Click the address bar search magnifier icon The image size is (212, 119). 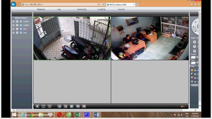click(x=99, y=4)
